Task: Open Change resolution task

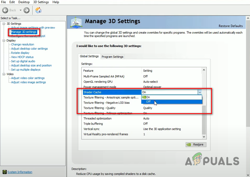Action: (23, 44)
